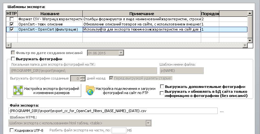The image size is (260, 134).
Task: Click the Порядок column header
Action: pos(210,14)
